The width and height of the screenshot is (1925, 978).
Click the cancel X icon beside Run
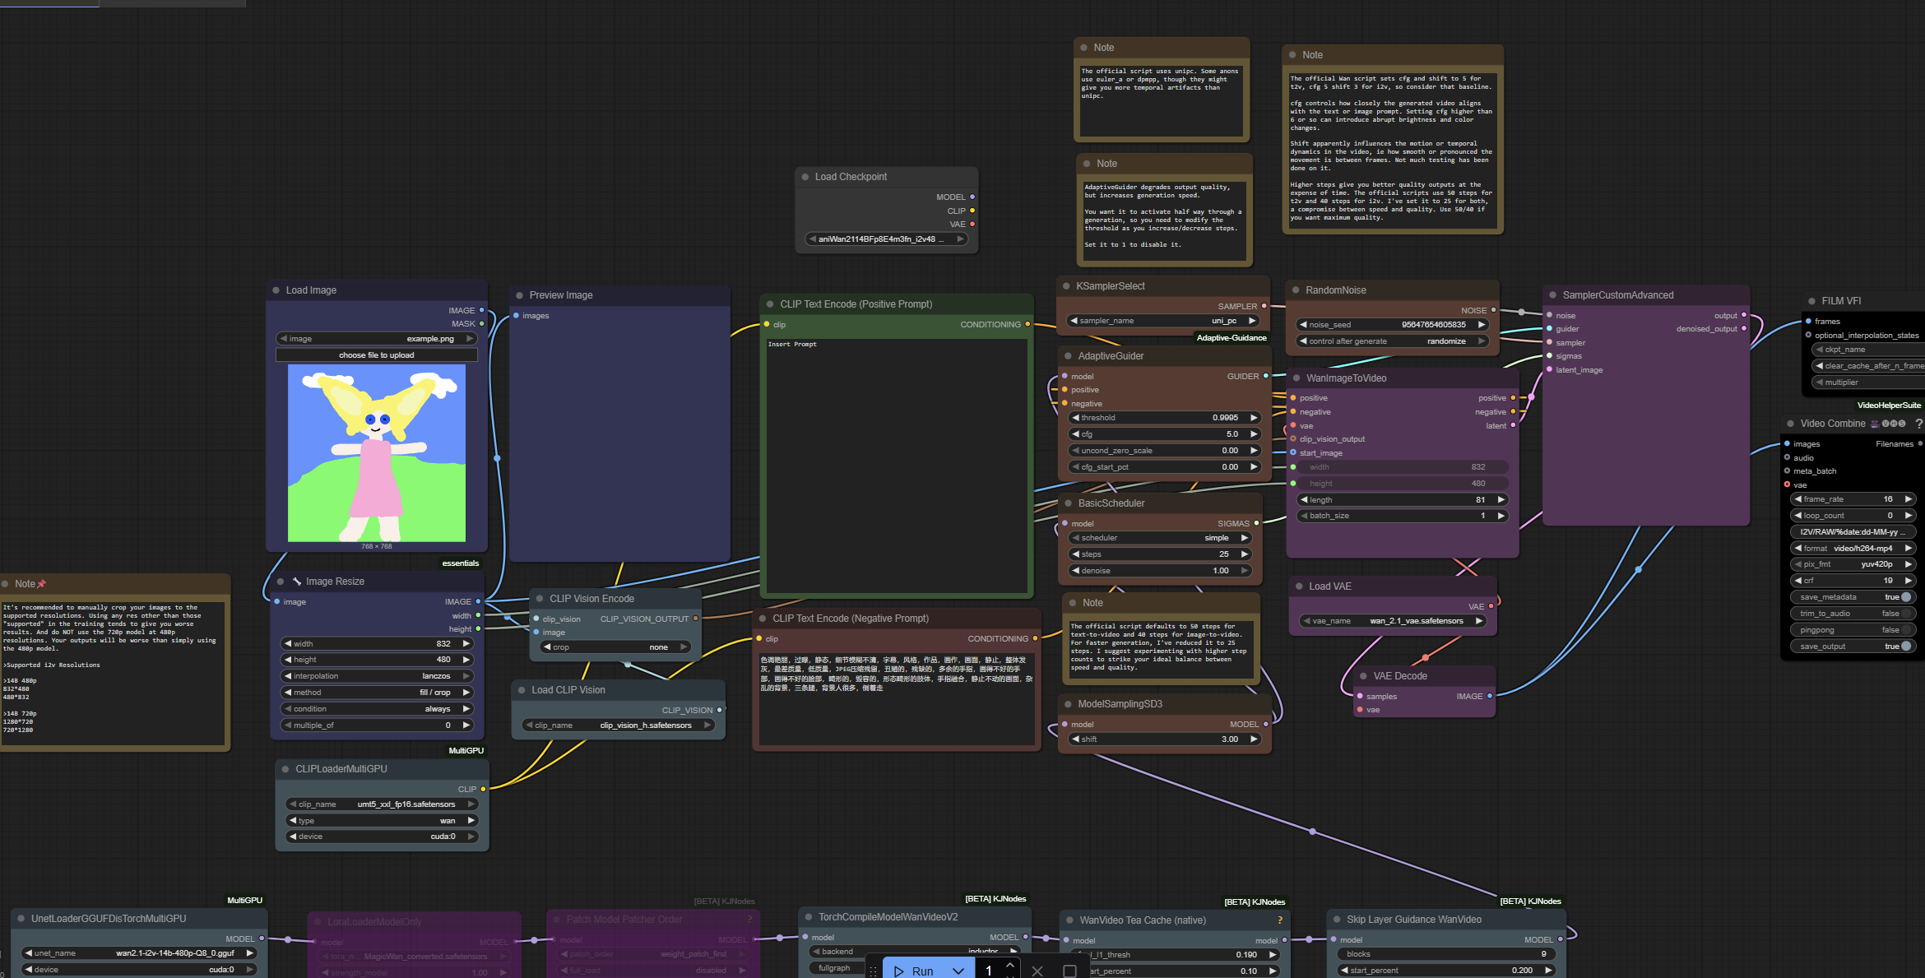tap(1037, 971)
